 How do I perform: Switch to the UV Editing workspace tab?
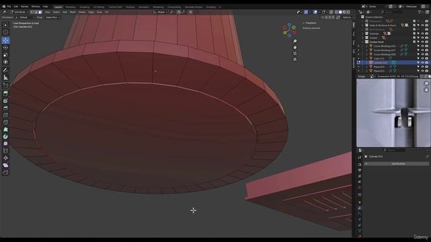click(x=99, y=7)
